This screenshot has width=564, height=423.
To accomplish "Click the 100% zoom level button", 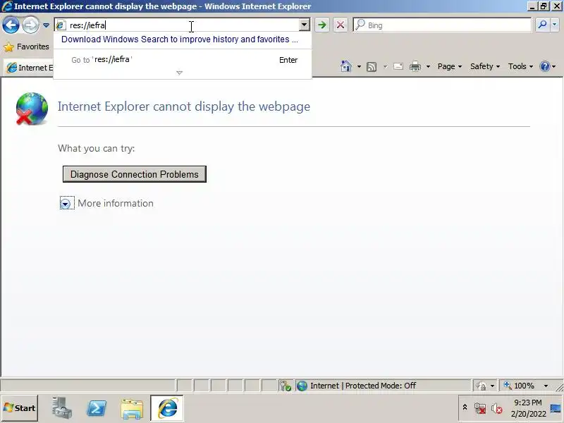I will pyautogui.click(x=520, y=386).
